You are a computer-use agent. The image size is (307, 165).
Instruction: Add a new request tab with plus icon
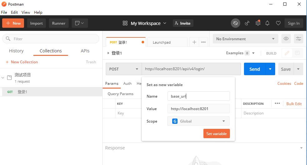pyautogui.click(x=194, y=42)
